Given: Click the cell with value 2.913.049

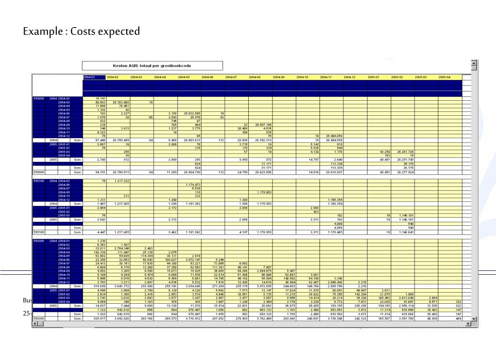Looking at the screenshot, I should pyautogui.click(x=403, y=298).
